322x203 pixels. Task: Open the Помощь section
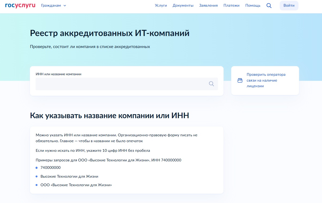(252, 5)
